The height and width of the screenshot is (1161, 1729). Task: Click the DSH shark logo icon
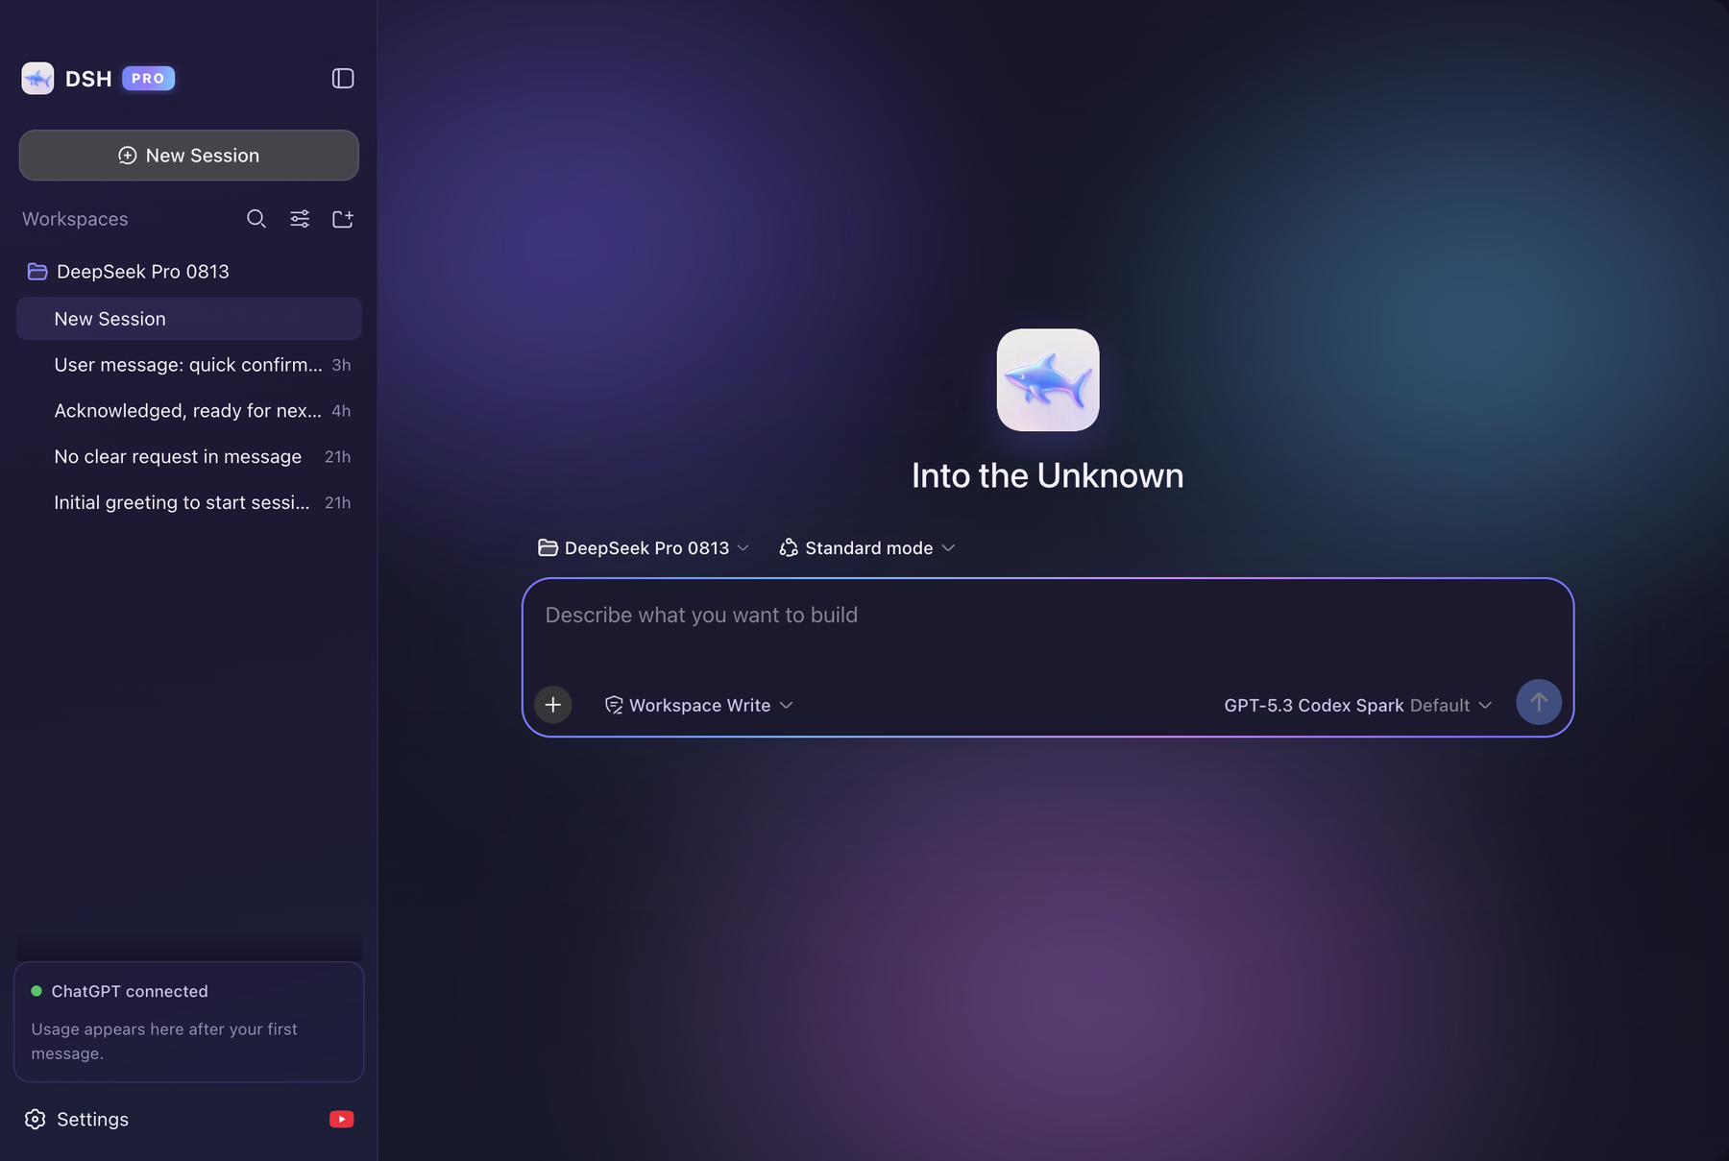(37, 79)
